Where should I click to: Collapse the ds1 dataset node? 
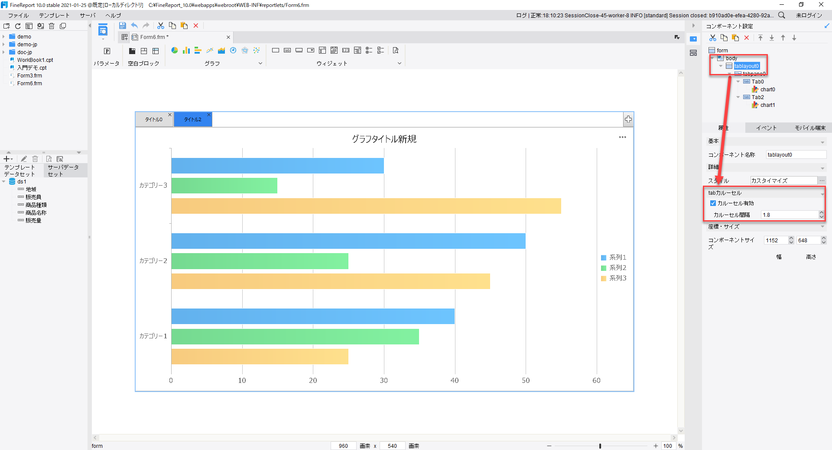coord(4,182)
